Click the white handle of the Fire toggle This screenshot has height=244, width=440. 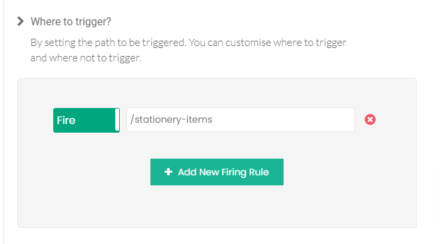coord(117,120)
